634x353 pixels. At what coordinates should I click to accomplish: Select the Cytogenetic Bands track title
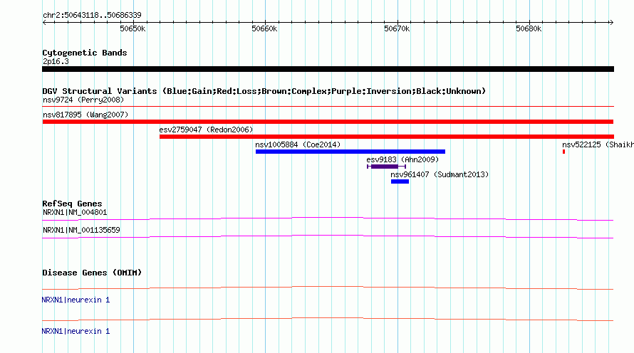click(x=85, y=53)
